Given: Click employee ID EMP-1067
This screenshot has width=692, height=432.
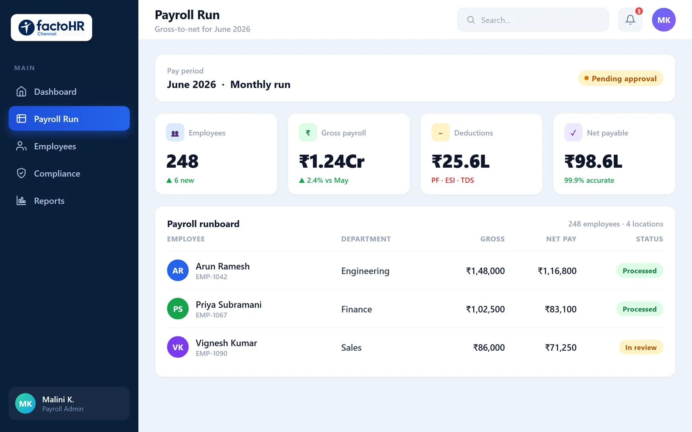Looking at the screenshot, I should point(212,315).
